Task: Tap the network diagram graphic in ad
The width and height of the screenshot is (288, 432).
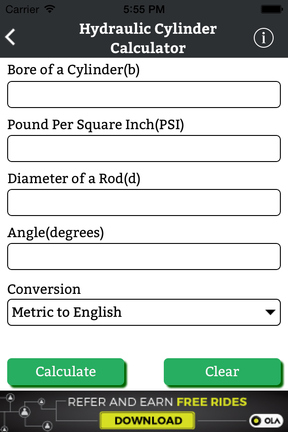Action: (x=27, y=412)
